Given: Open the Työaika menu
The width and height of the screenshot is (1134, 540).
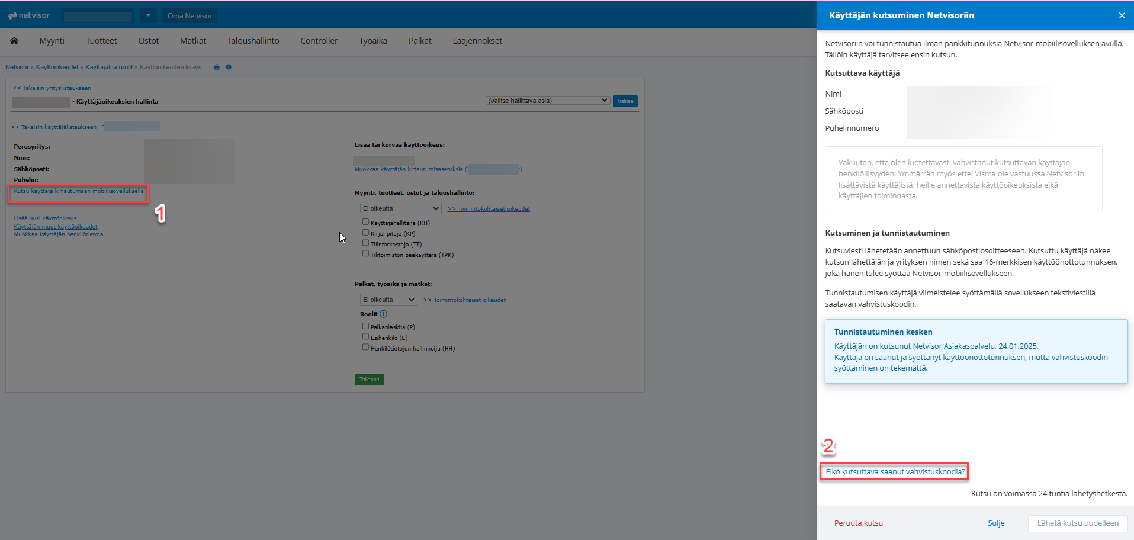Looking at the screenshot, I should (373, 41).
